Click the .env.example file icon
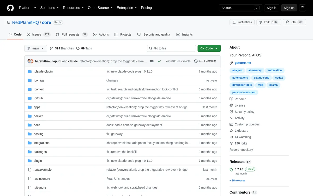Viewport: 313px width, 196px height. tap(30, 170)
